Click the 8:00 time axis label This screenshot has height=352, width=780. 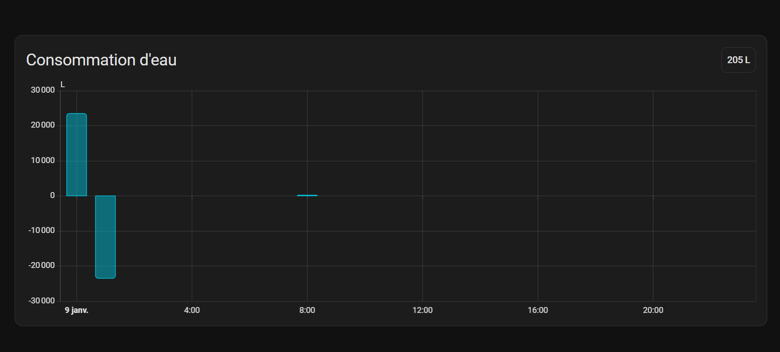point(307,310)
